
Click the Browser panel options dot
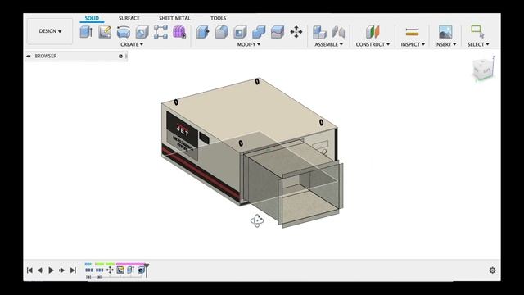pos(120,57)
